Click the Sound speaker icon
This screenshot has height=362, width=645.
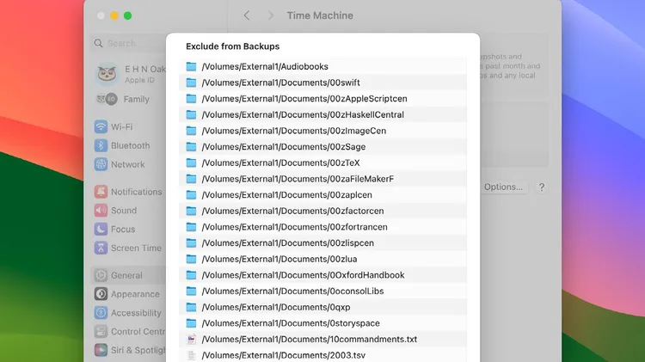[x=101, y=210]
